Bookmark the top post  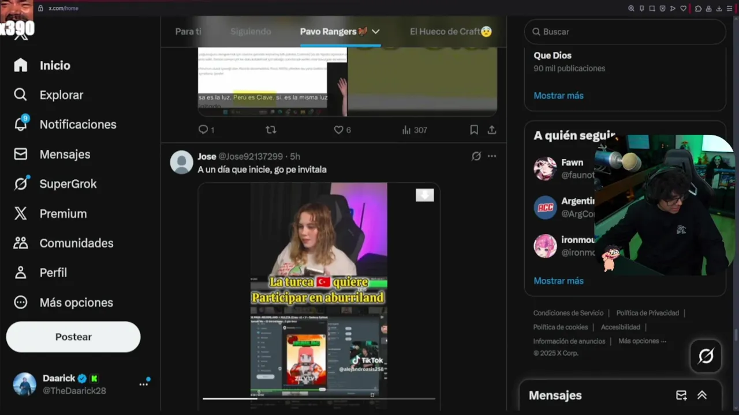pos(474,130)
